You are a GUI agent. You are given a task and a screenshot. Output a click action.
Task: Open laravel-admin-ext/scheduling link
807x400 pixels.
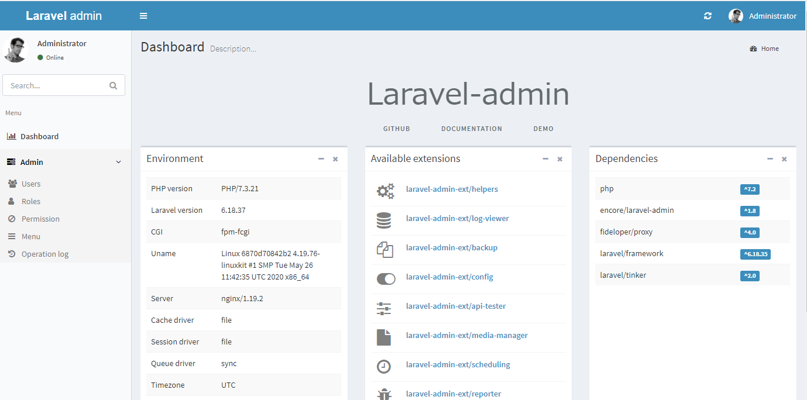point(458,364)
